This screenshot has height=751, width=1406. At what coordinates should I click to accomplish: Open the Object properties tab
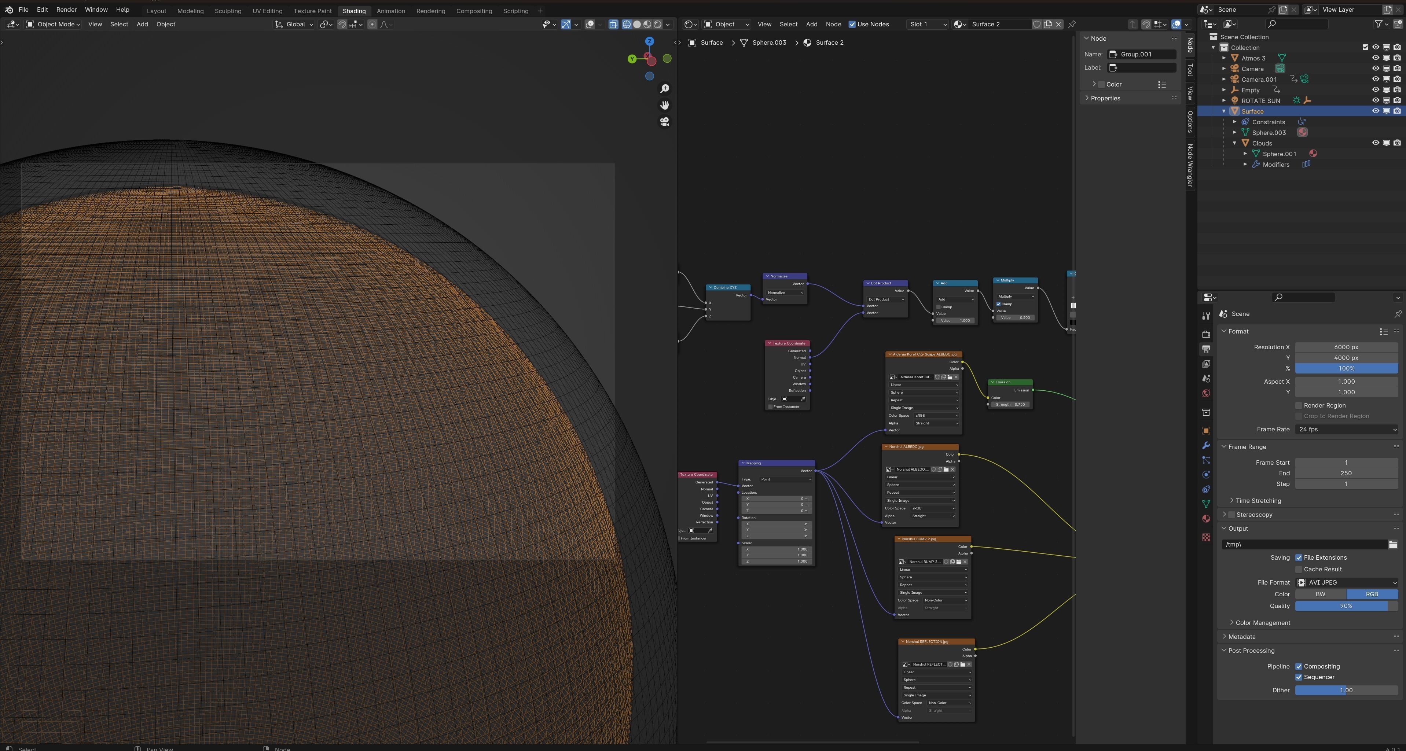(1206, 431)
